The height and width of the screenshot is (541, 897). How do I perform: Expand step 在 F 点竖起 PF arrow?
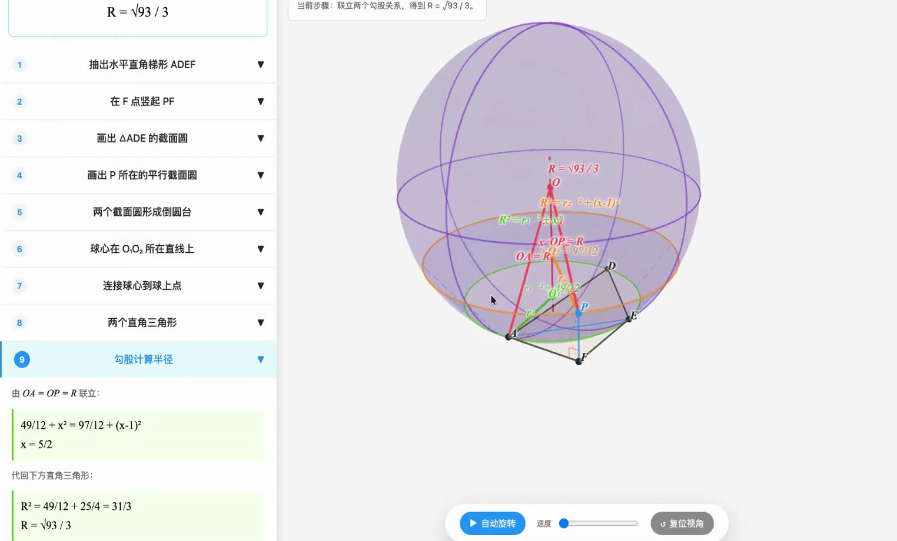261,102
